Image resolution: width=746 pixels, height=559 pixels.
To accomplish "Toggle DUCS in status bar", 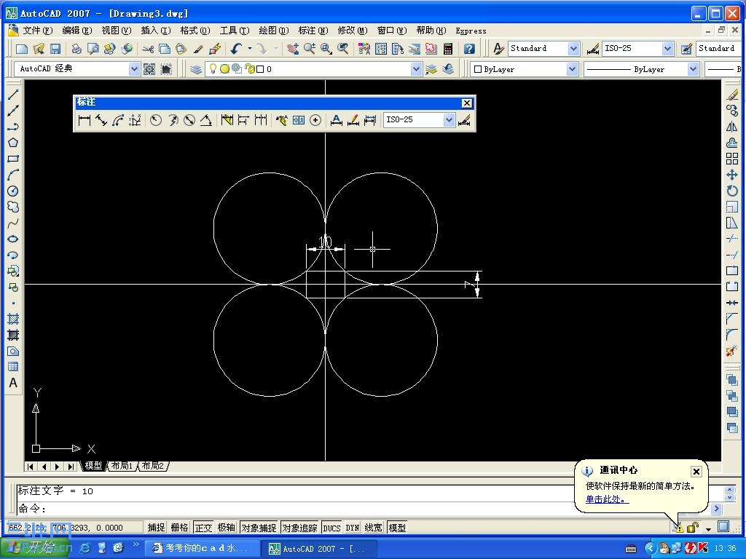I will click(x=331, y=528).
